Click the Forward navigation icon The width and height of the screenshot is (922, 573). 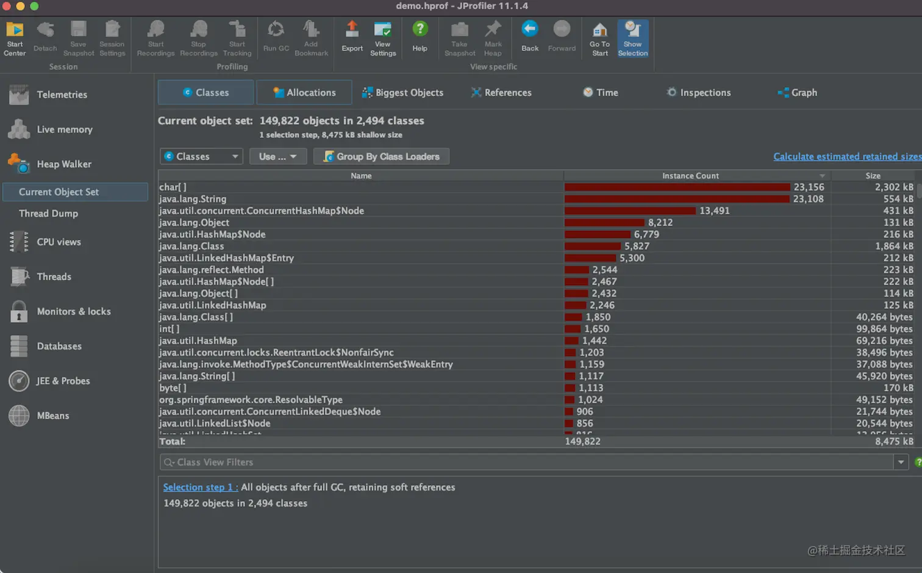pos(562,37)
